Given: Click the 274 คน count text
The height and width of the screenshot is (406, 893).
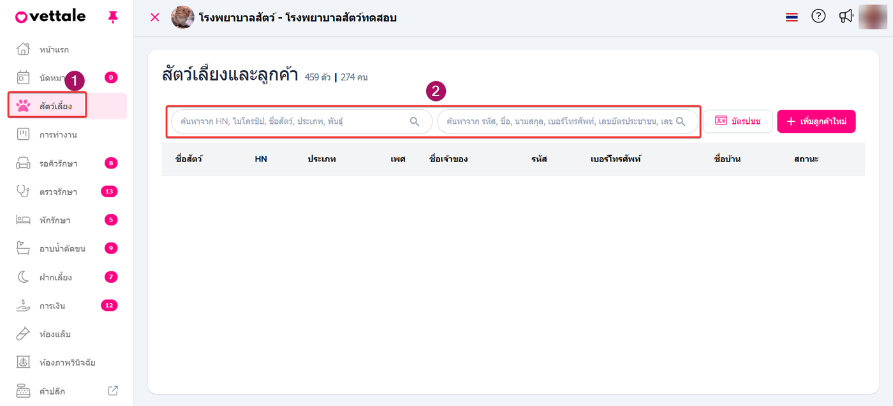Looking at the screenshot, I should pyautogui.click(x=354, y=77).
